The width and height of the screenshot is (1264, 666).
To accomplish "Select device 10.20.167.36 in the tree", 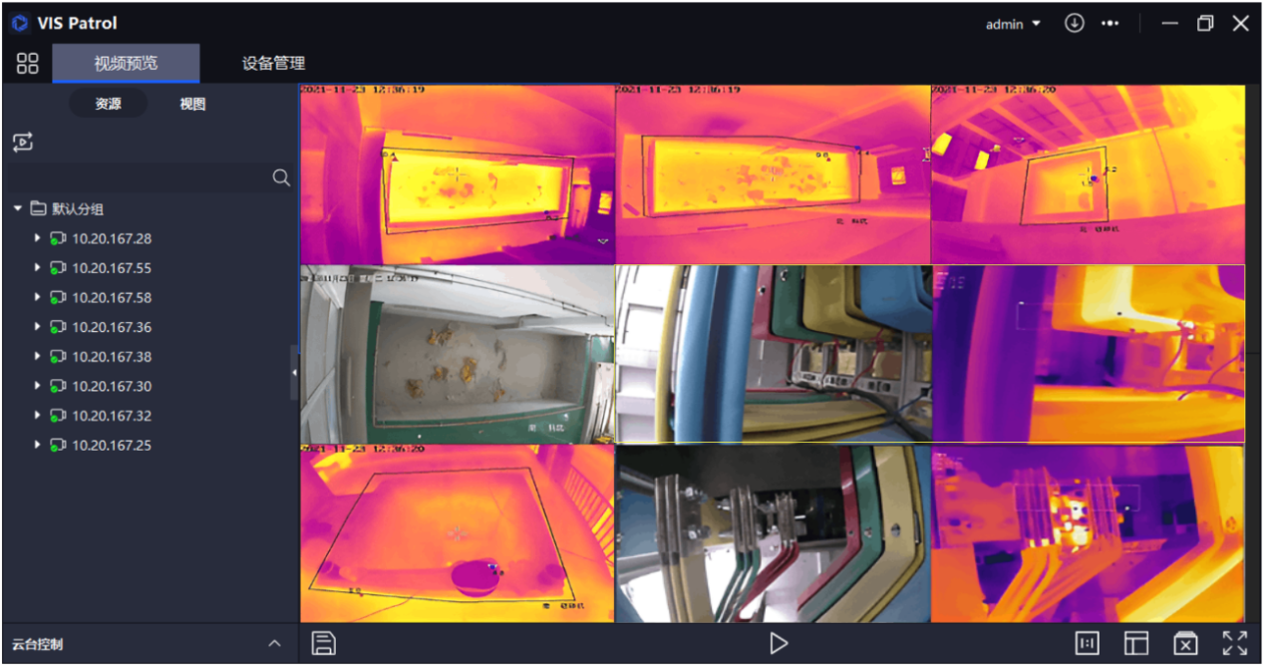I will (x=111, y=327).
